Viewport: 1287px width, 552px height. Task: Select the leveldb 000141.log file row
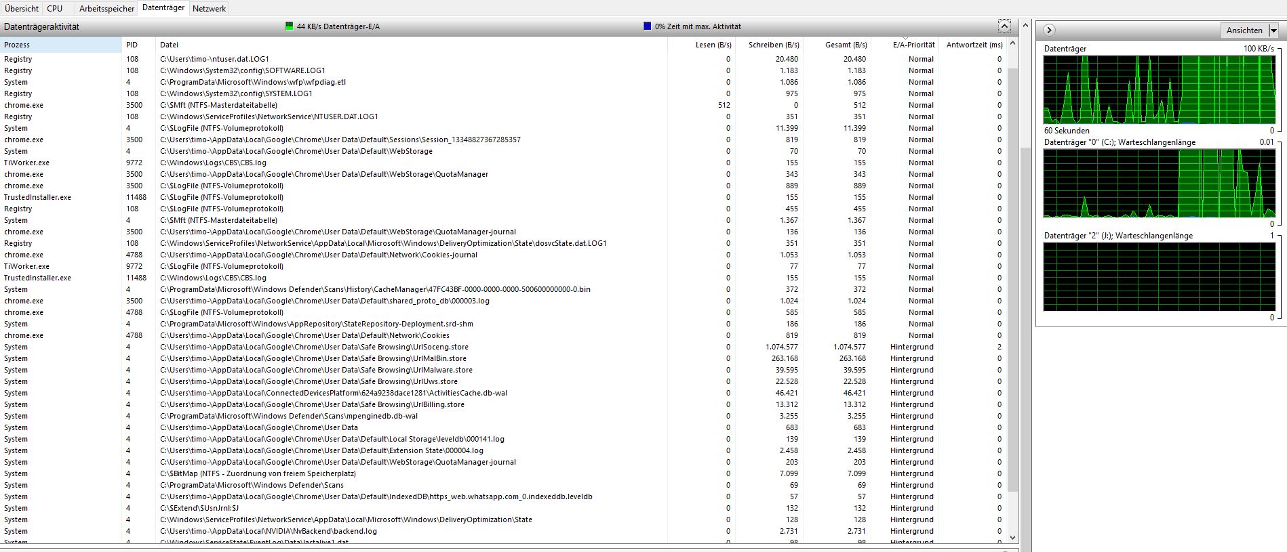click(503, 439)
